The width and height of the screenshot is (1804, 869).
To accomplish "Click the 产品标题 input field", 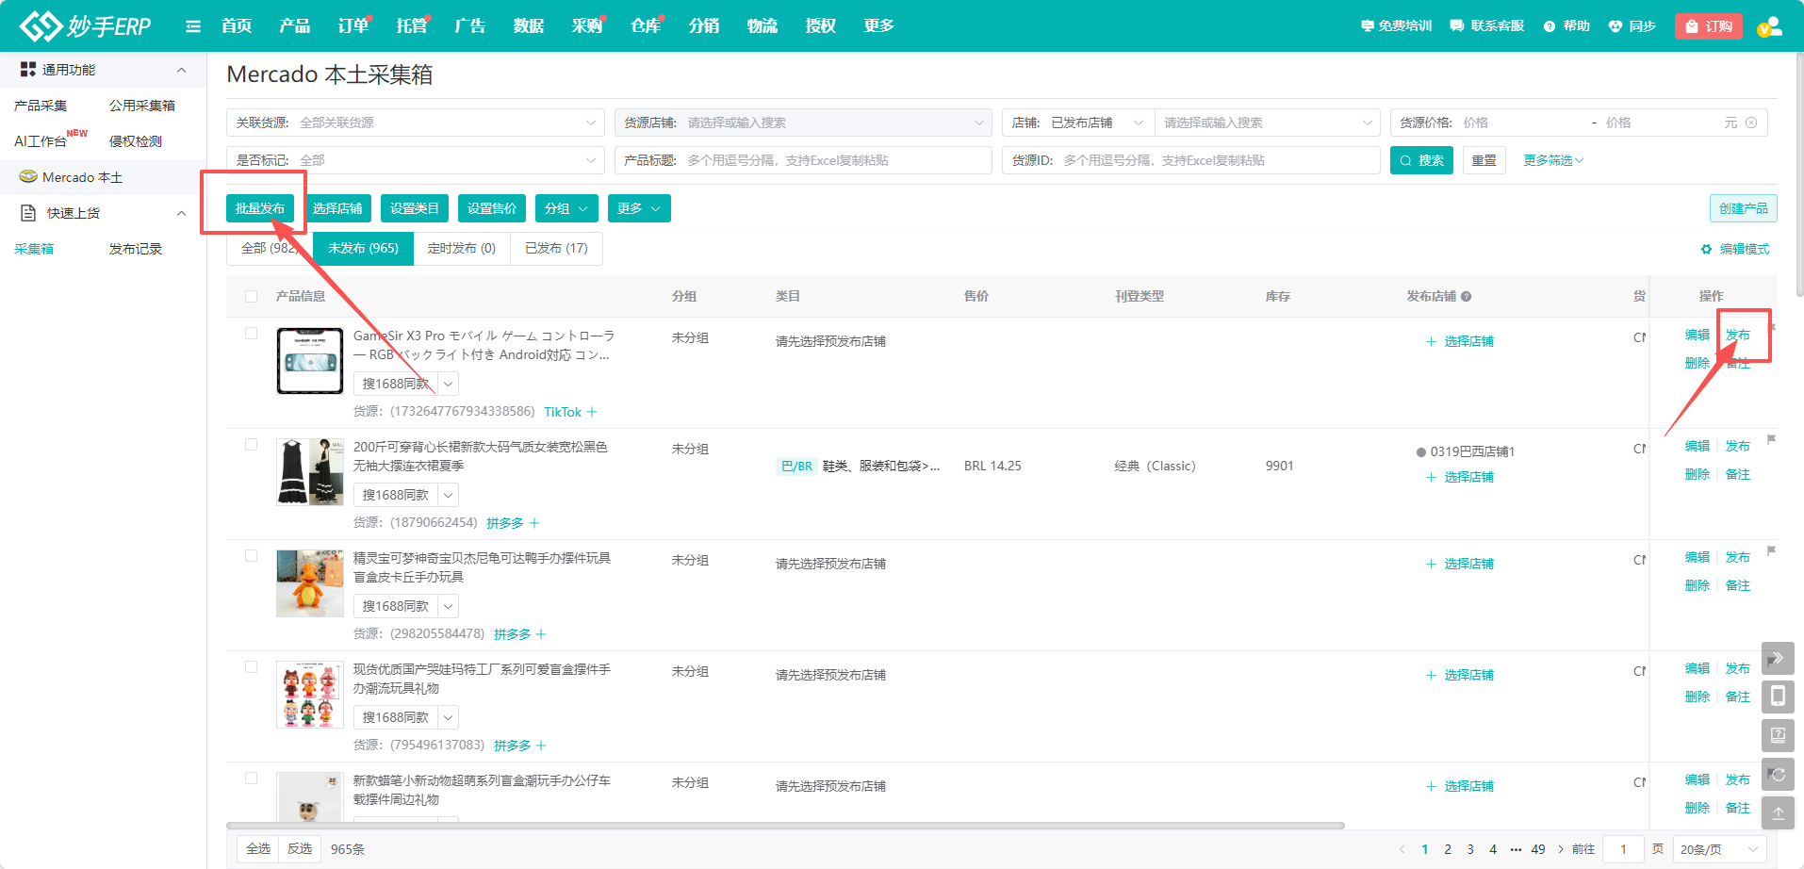I will pyautogui.click(x=834, y=160).
